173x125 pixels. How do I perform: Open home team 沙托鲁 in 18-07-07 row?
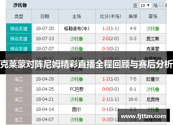pos(76,49)
